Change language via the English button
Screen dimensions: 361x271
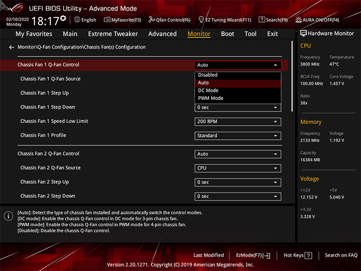point(85,20)
